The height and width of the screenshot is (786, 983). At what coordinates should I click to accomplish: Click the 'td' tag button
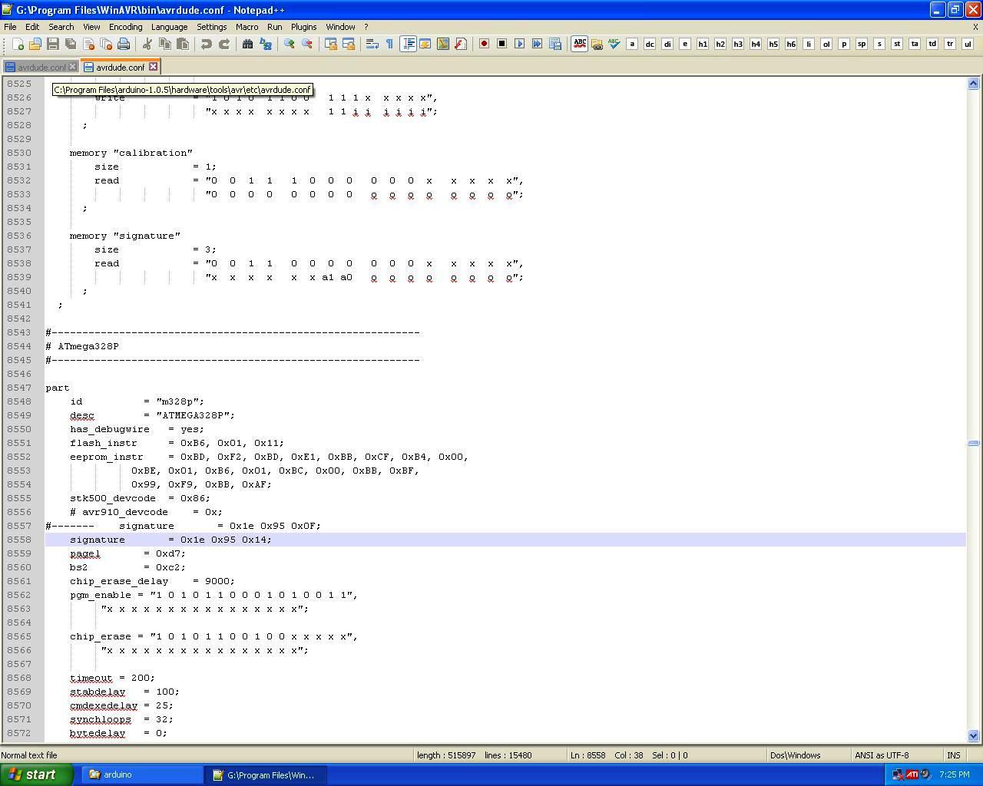click(x=932, y=44)
